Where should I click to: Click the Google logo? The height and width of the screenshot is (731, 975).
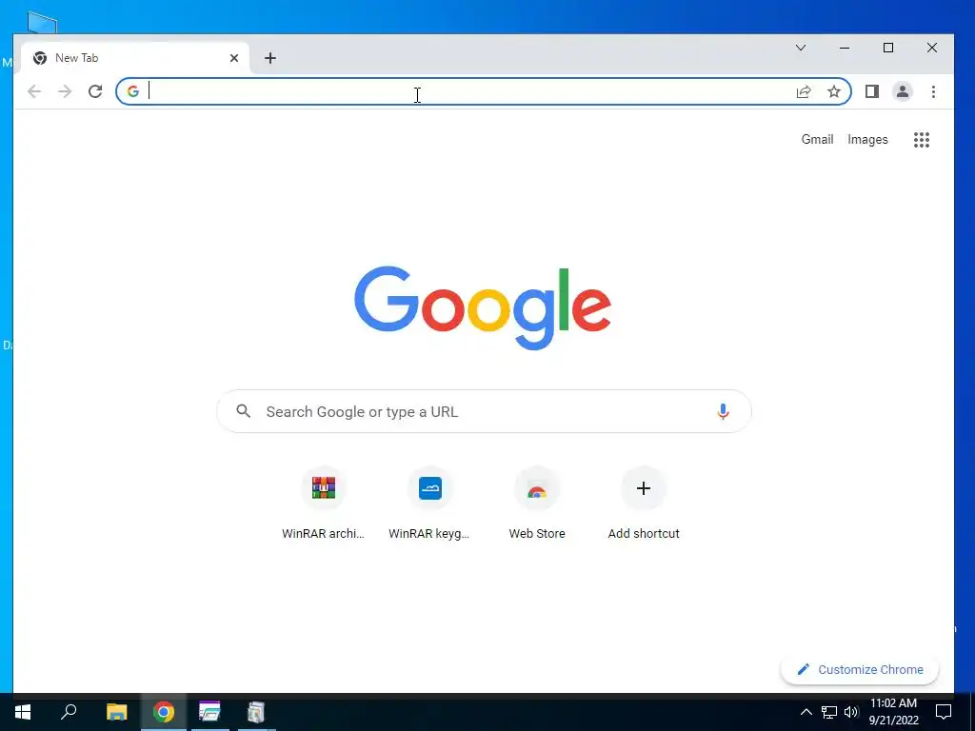(483, 307)
